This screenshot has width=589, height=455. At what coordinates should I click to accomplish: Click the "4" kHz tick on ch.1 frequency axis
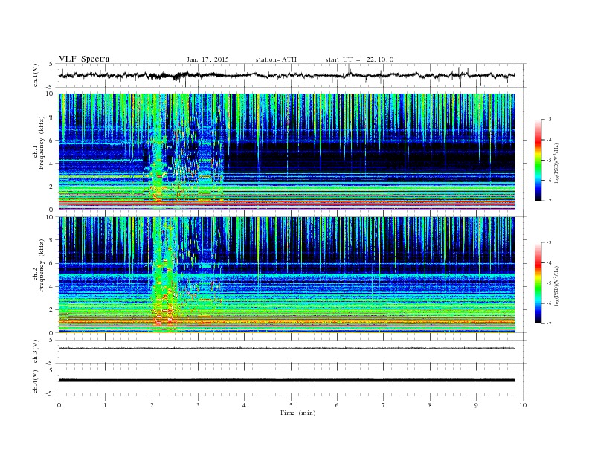tap(52, 164)
